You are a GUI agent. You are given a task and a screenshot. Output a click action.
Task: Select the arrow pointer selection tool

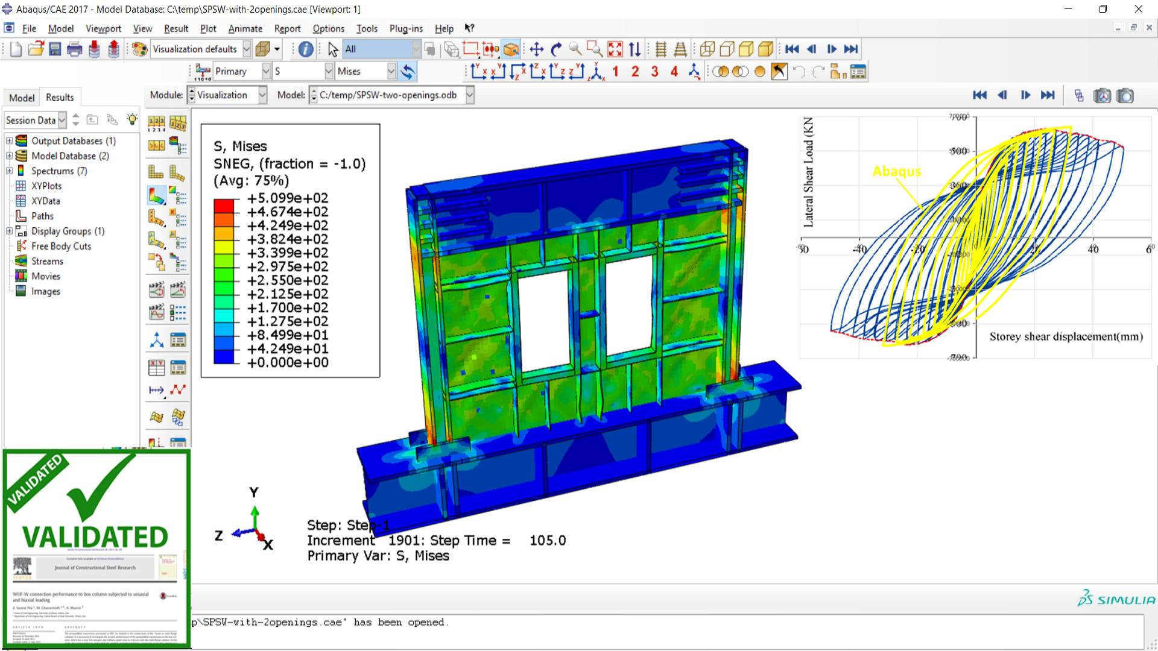(333, 49)
